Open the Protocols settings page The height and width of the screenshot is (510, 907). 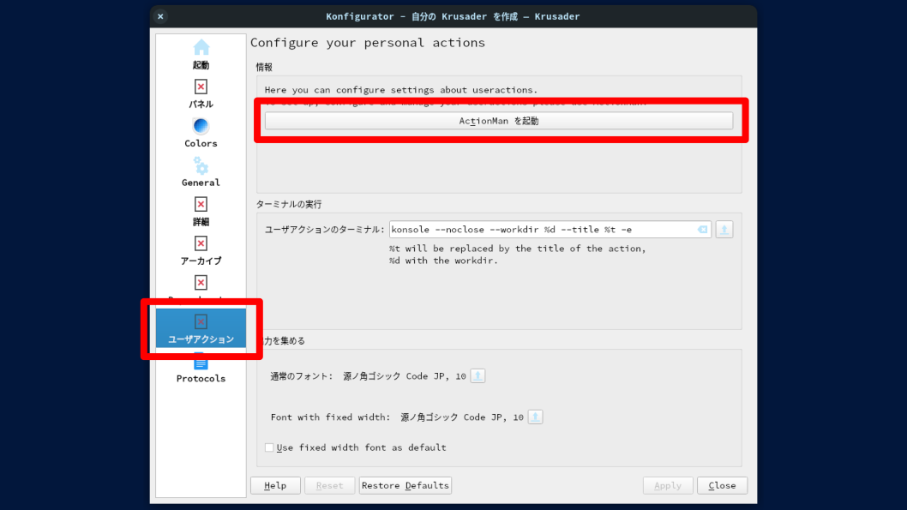(201, 369)
